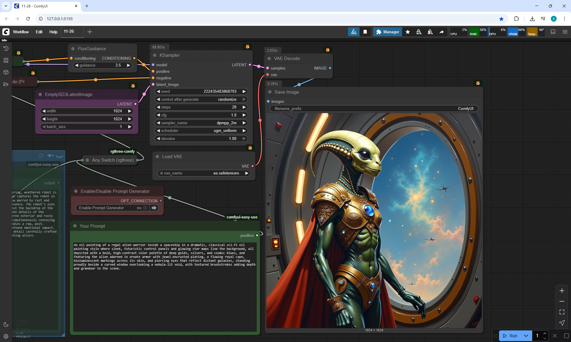Toggle the dark theme moon icon

[6, 324]
